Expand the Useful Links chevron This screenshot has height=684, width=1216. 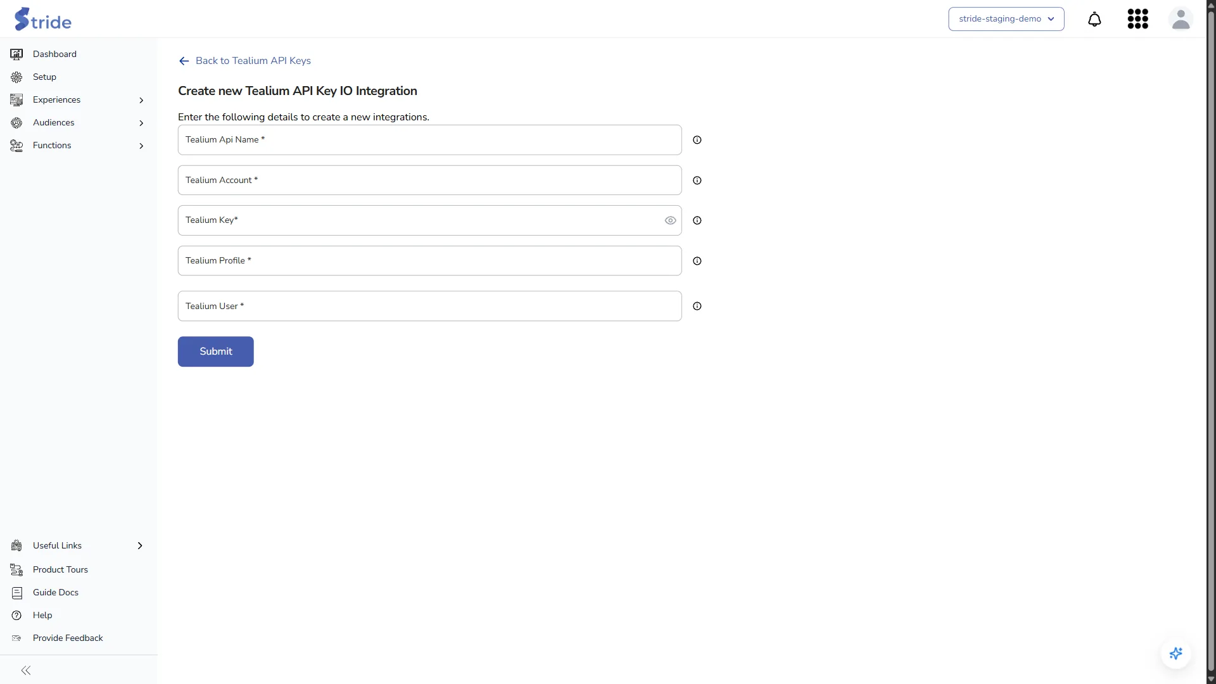pyautogui.click(x=140, y=546)
